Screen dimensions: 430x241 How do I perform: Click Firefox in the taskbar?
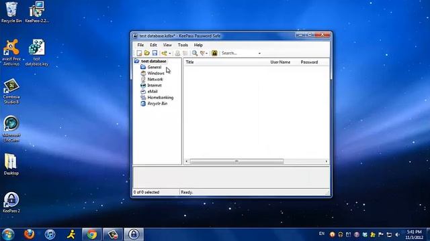[x=29, y=234]
